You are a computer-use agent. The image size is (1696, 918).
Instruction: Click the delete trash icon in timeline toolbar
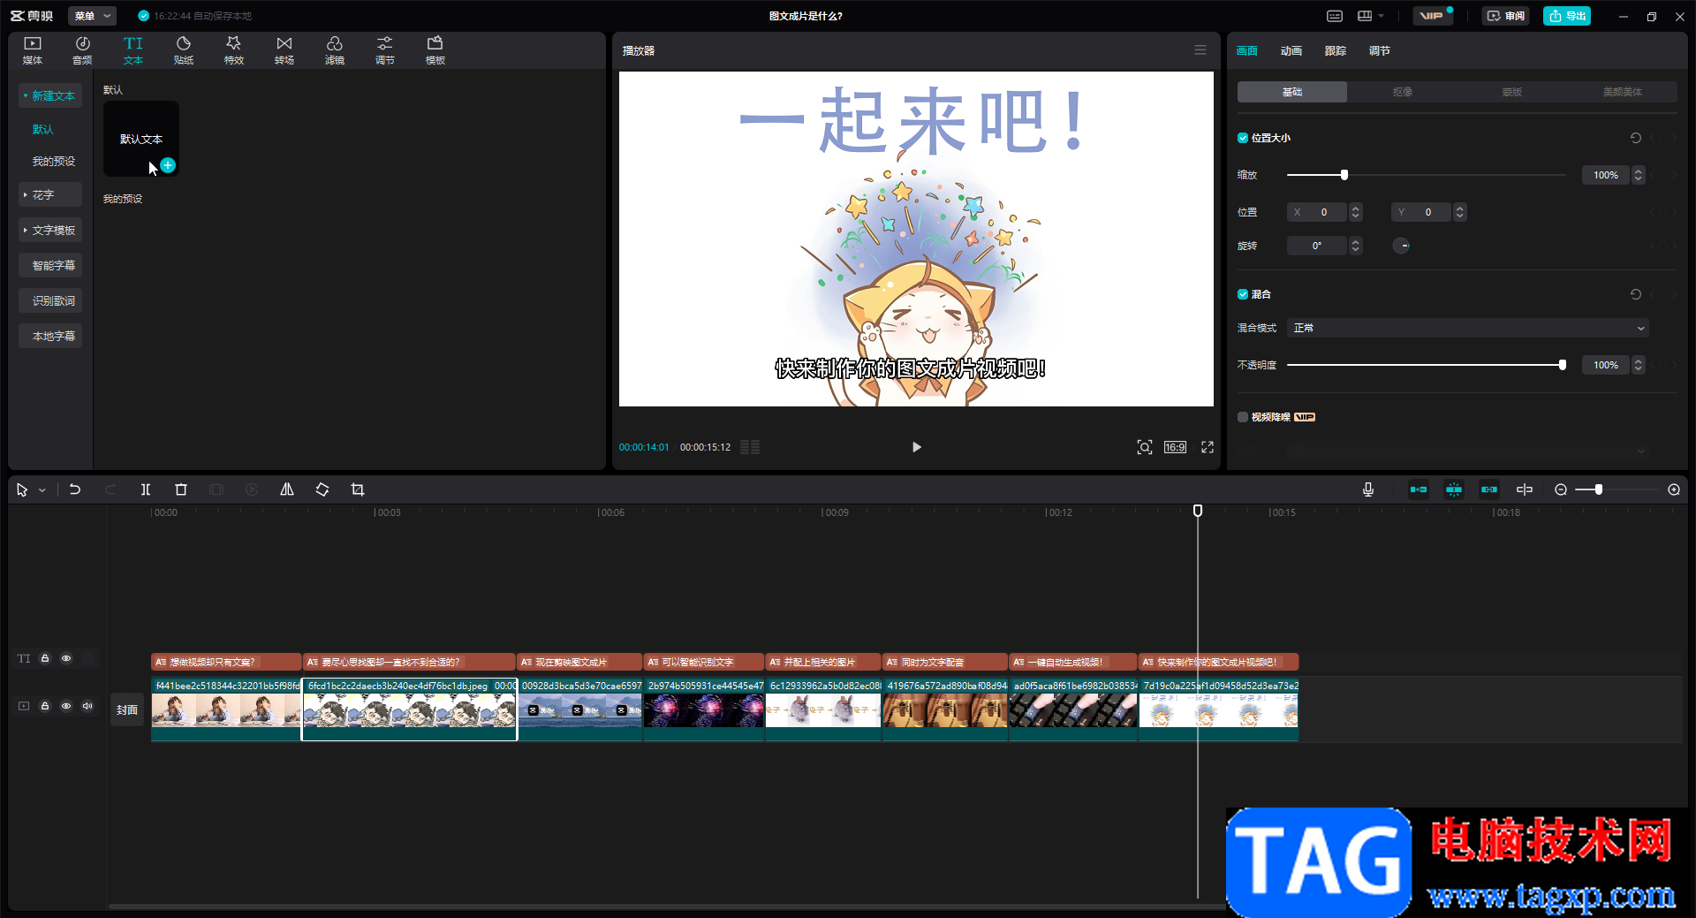[181, 489]
